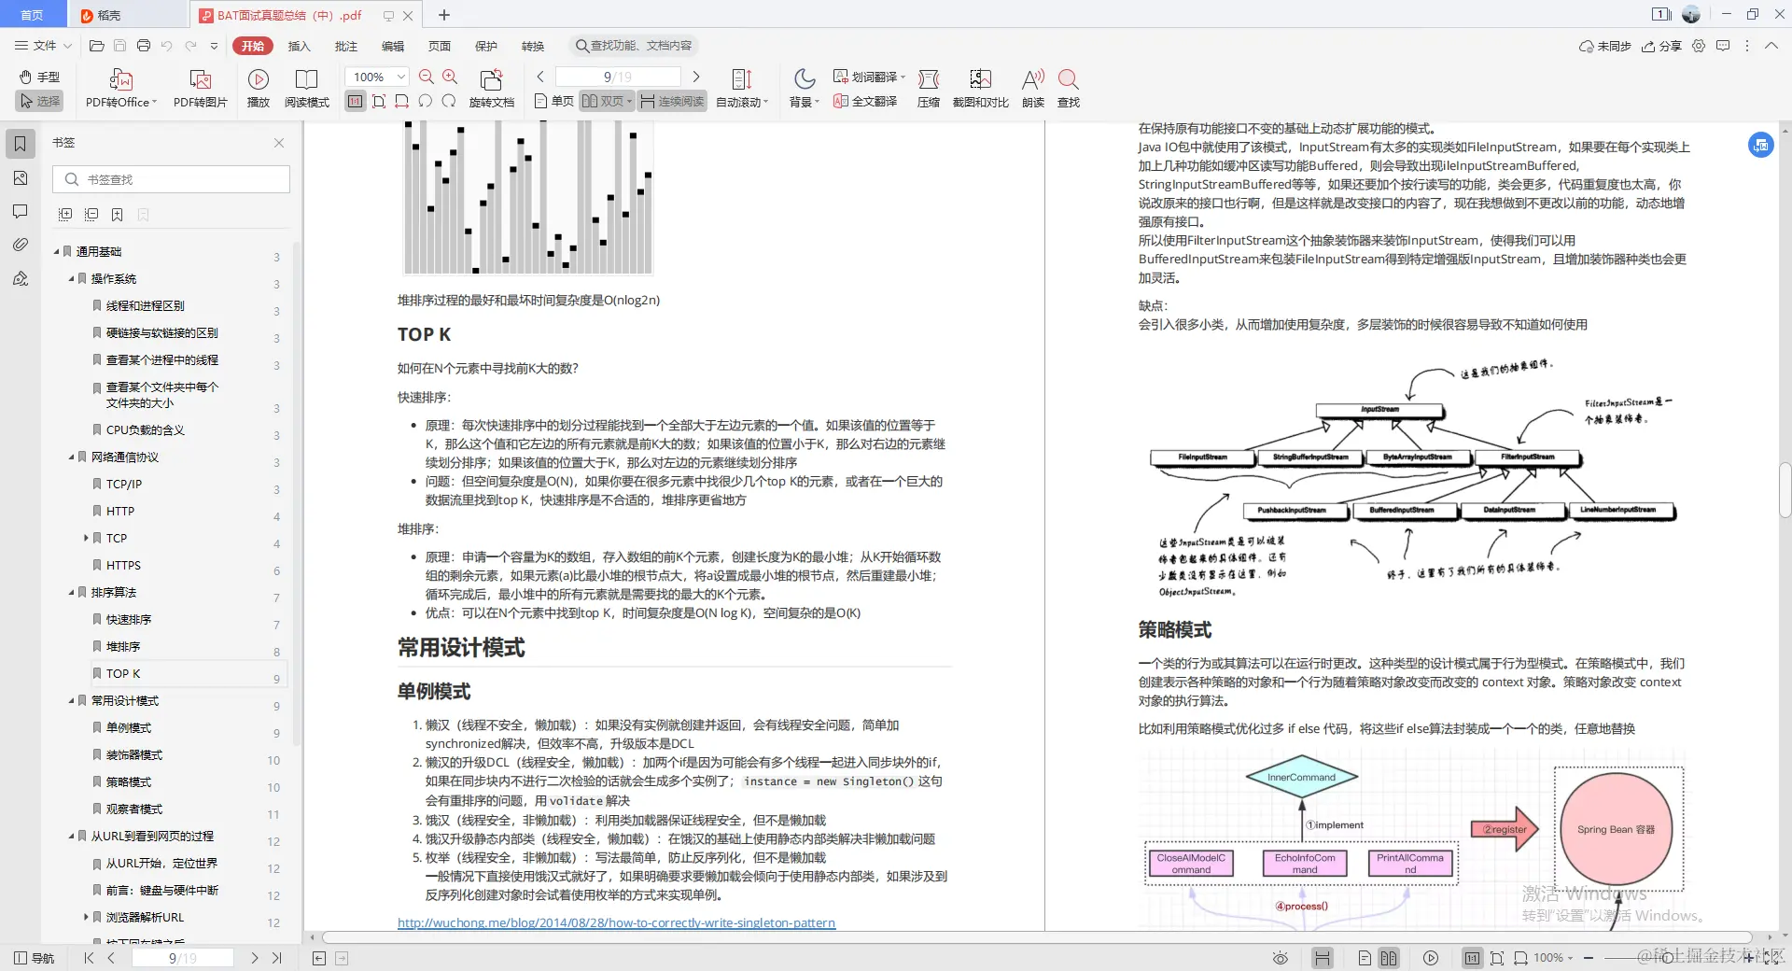This screenshot has width=1792, height=971.
Task: Open the signature icon in the sidebar
Action: (x=20, y=278)
